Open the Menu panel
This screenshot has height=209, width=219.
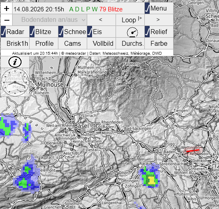tap(159, 9)
